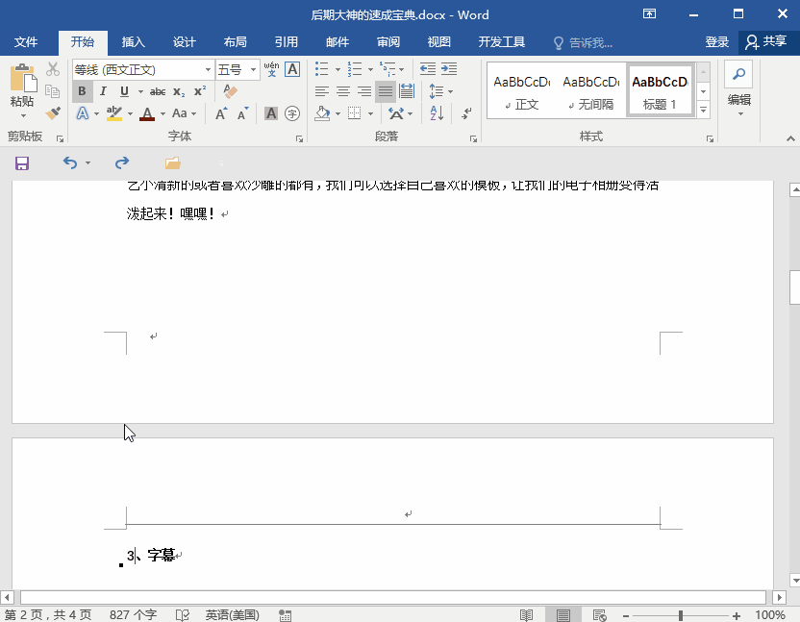
Task: Redo the action
Action: click(122, 162)
